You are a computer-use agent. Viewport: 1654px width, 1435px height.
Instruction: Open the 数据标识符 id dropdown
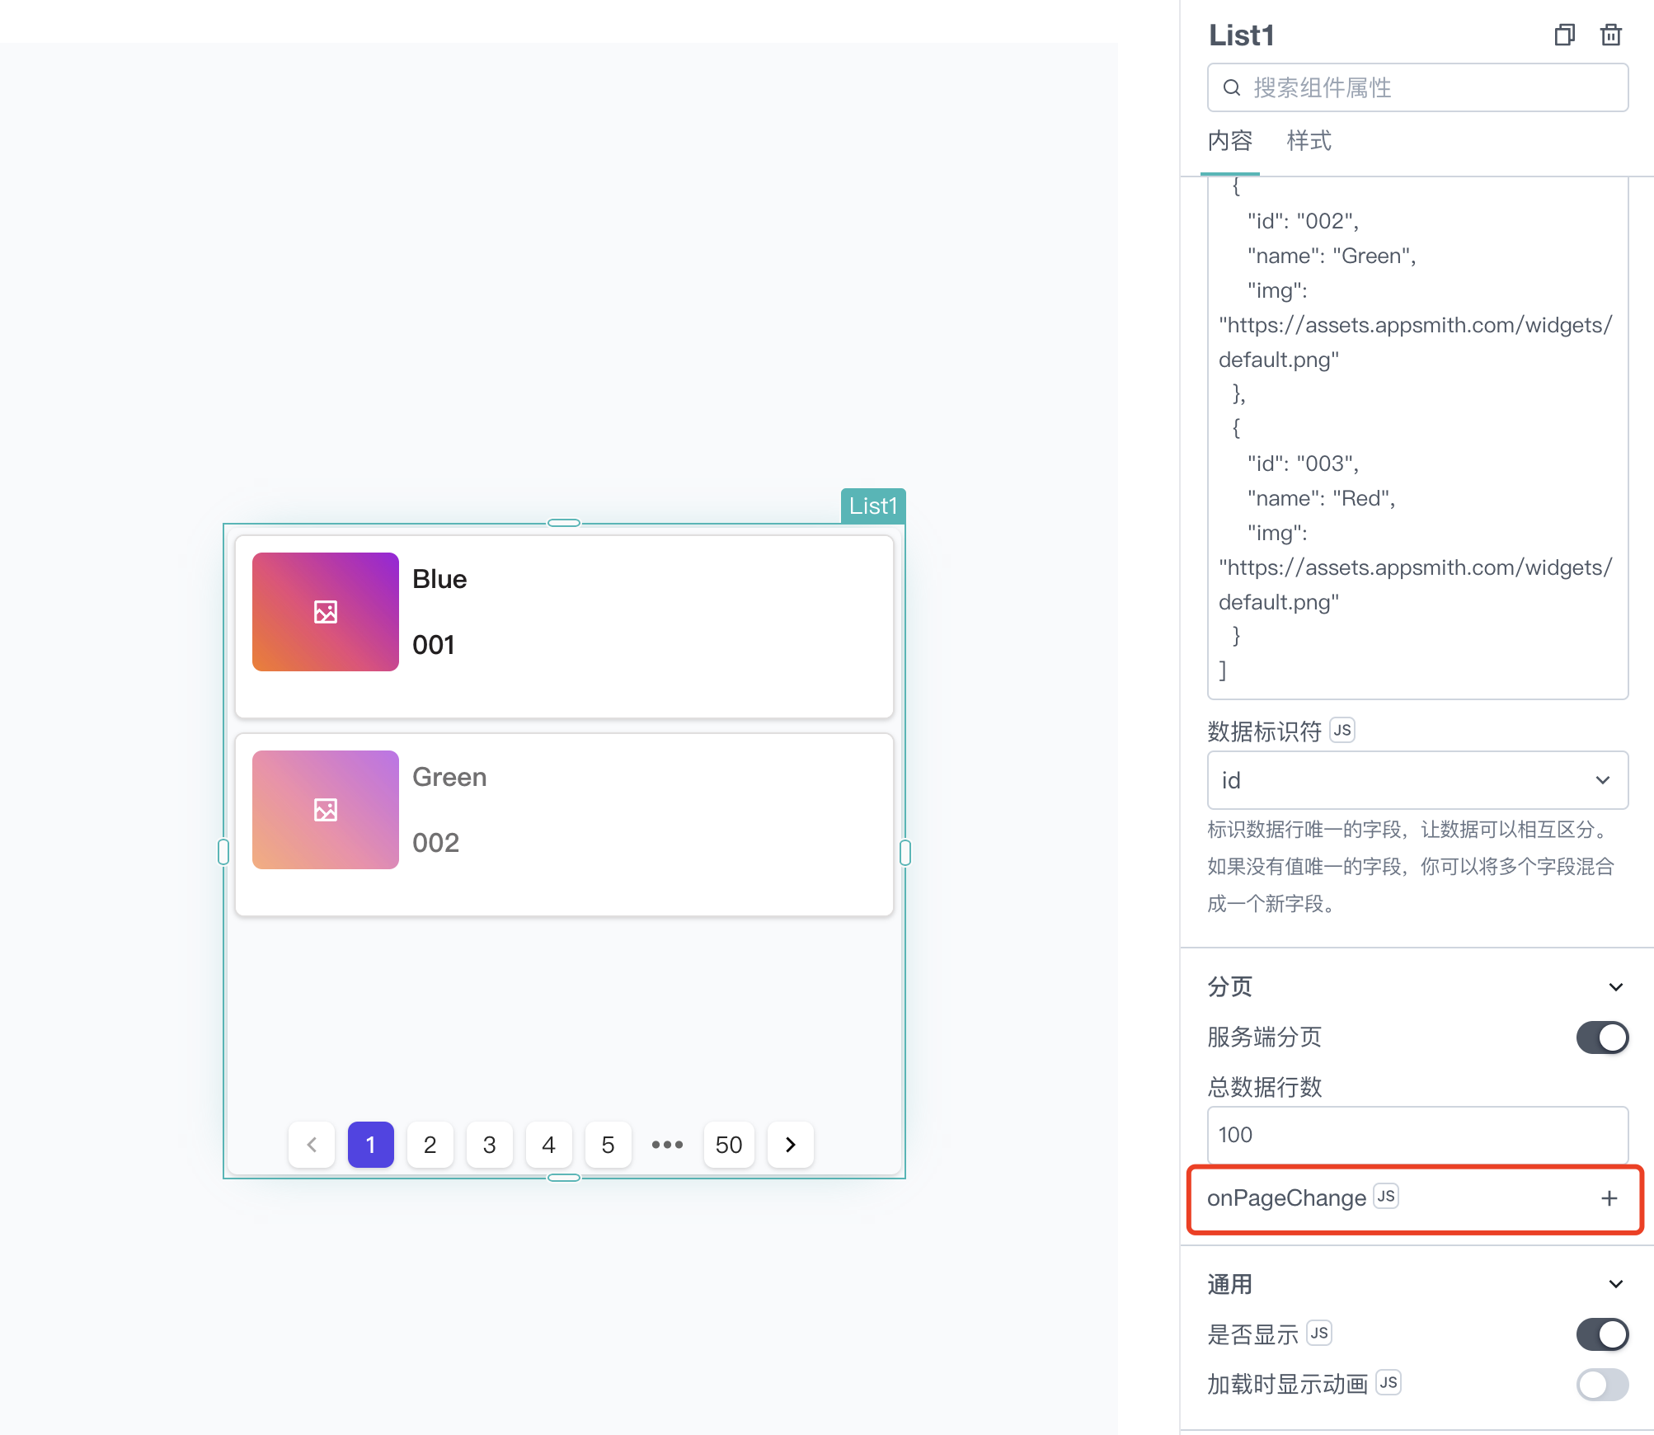click(1417, 780)
